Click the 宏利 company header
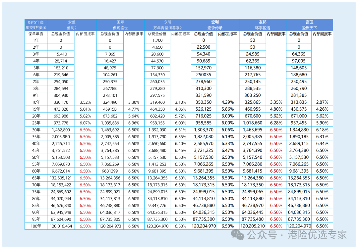The width and height of the screenshot is (358, 249). point(215,22)
